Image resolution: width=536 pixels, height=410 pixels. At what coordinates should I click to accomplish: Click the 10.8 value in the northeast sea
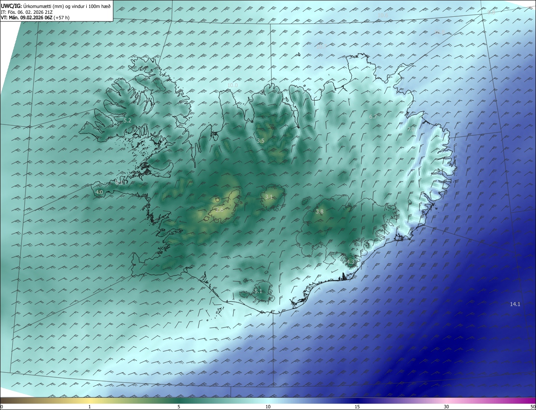(439, 32)
